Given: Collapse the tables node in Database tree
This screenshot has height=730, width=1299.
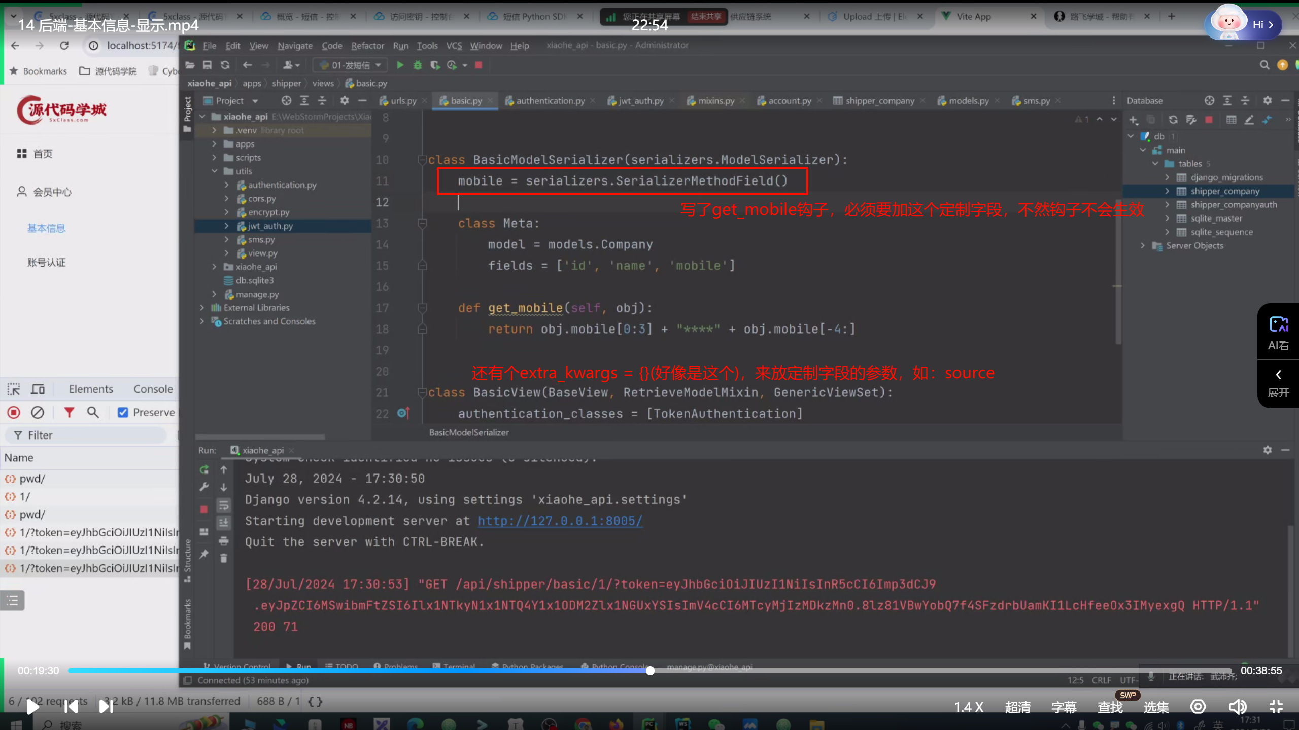Looking at the screenshot, I should (x=1155, y=164).
